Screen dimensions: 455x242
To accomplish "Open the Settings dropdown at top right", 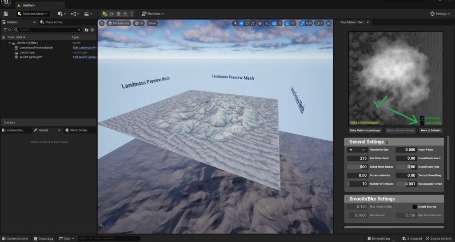I will tap(440, 14).
